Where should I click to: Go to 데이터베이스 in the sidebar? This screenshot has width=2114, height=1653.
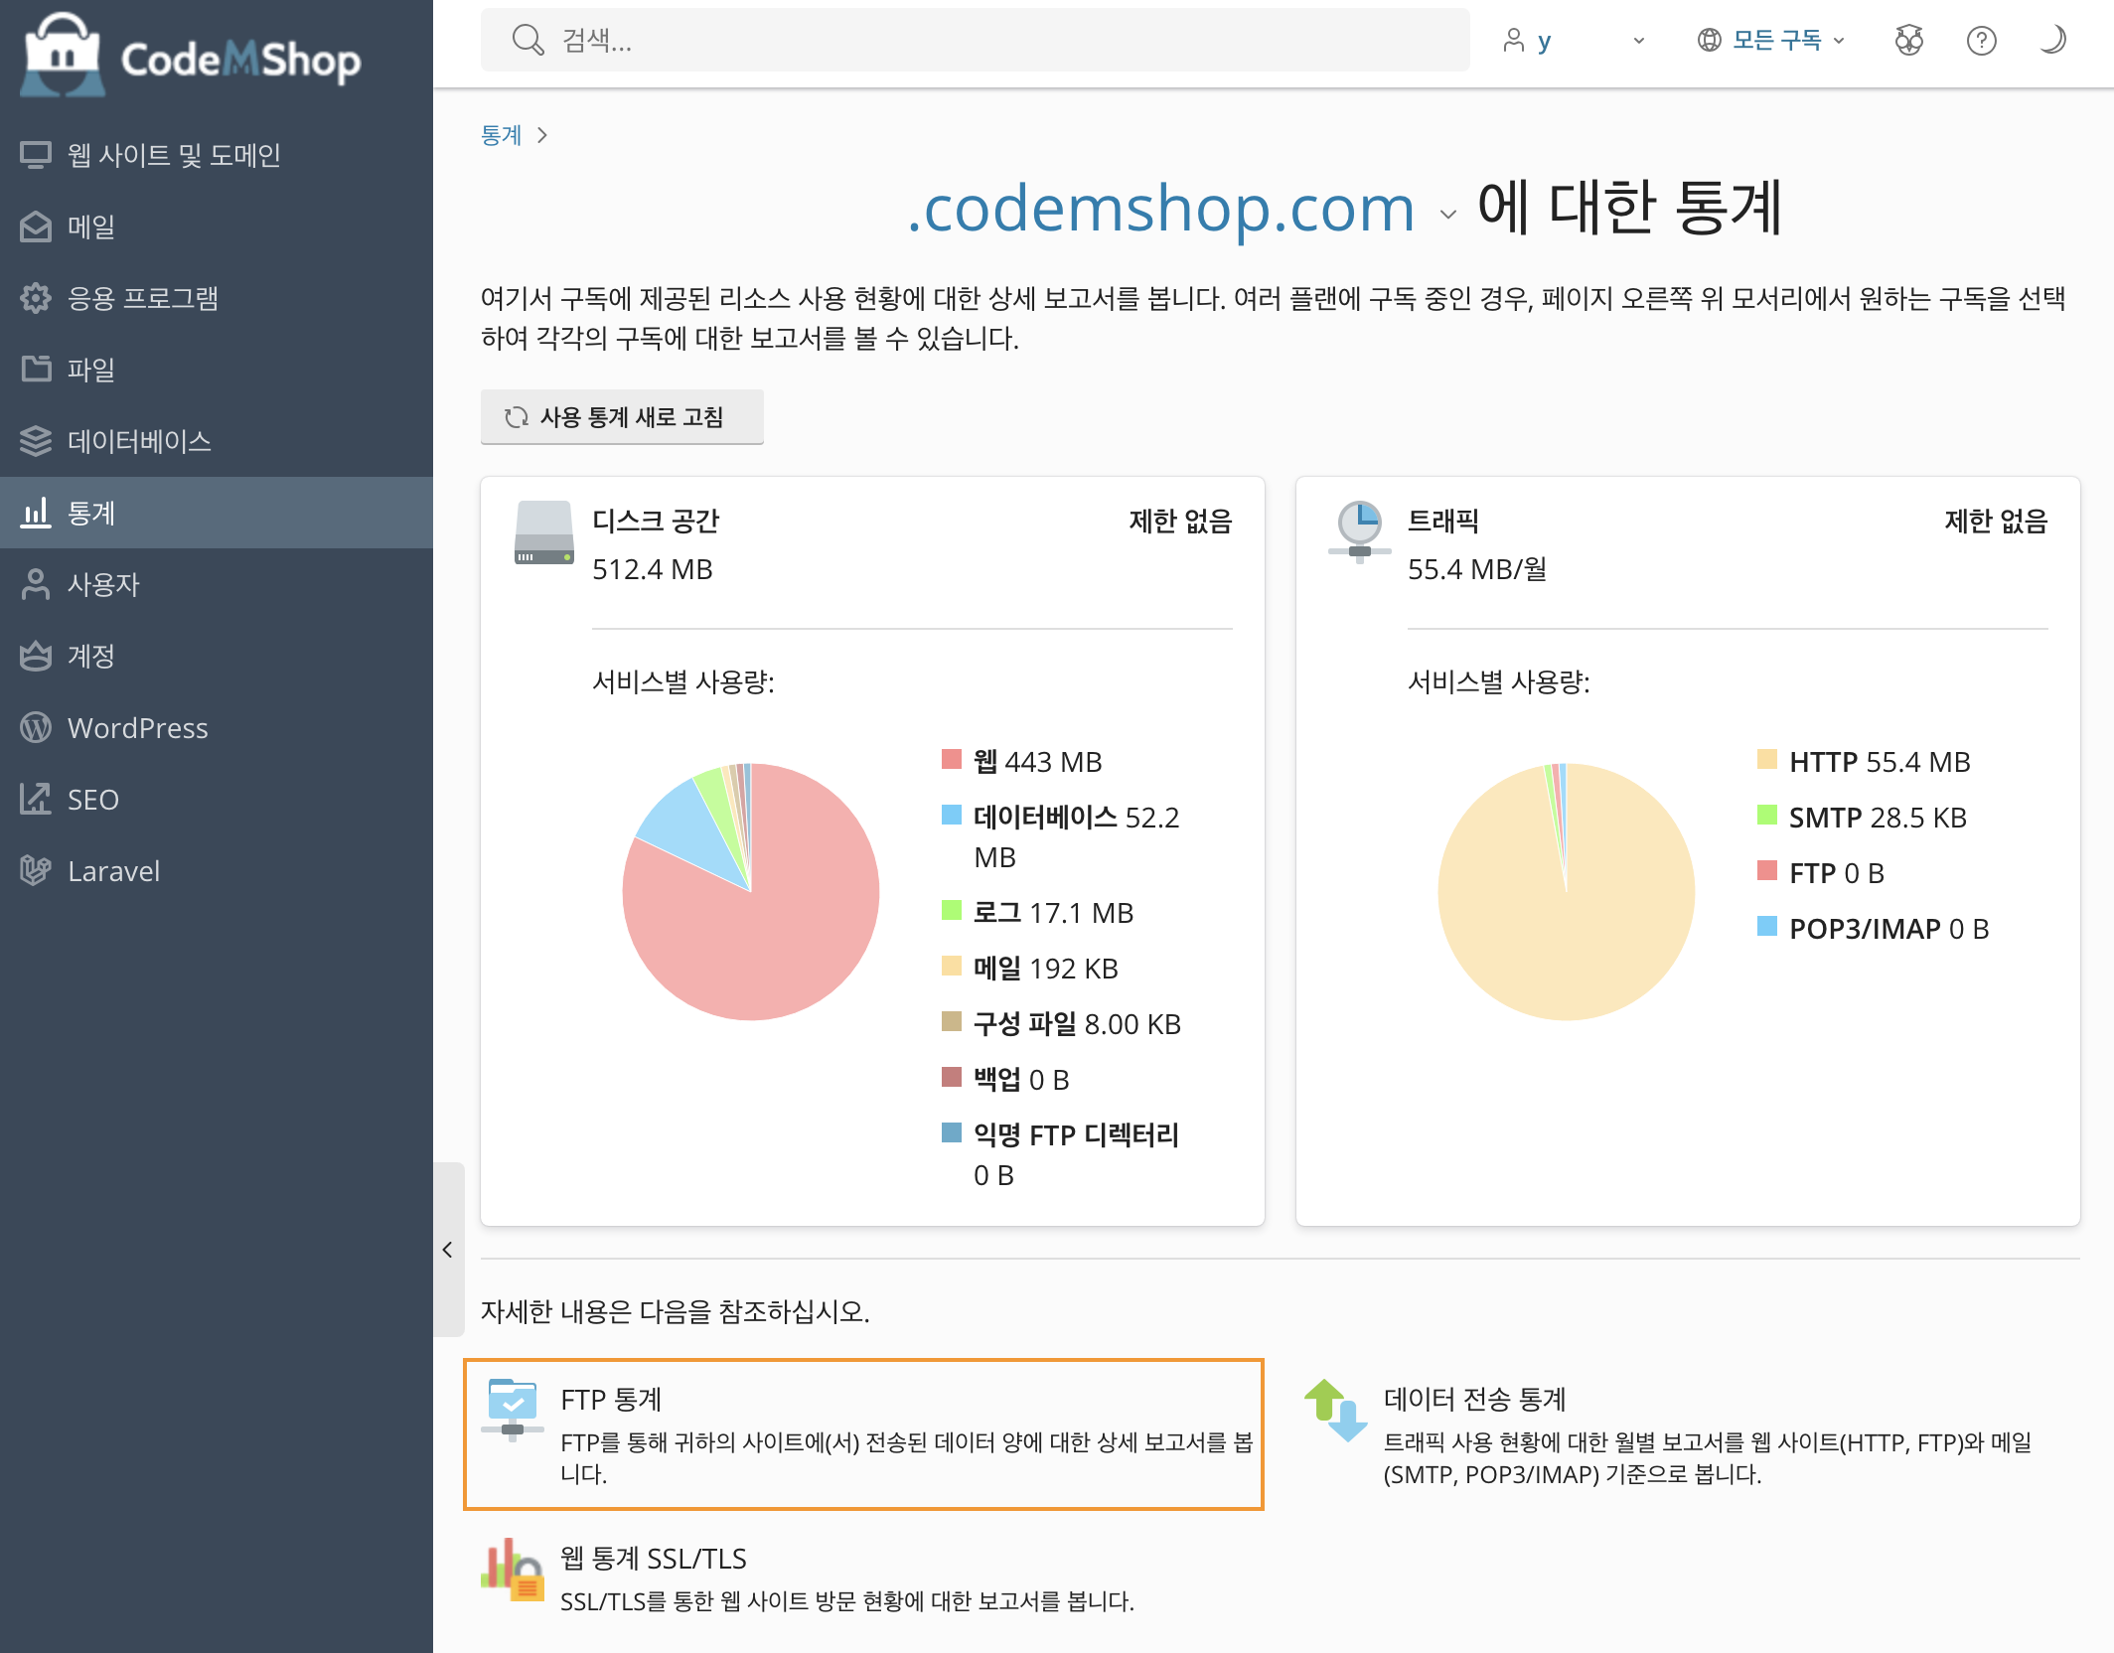(x=139, y=441)
